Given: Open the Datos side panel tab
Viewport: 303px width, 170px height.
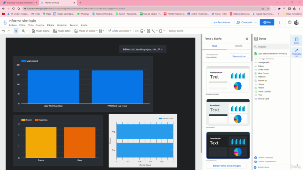Looking at the screenshot, I should coord(297,41).
